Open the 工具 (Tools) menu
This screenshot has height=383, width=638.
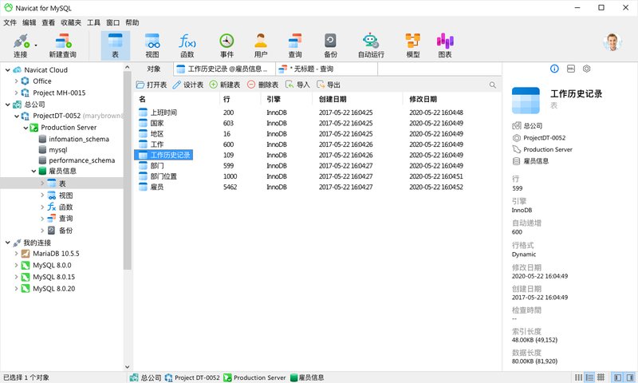pyautogui.click(x=93, y=23)
